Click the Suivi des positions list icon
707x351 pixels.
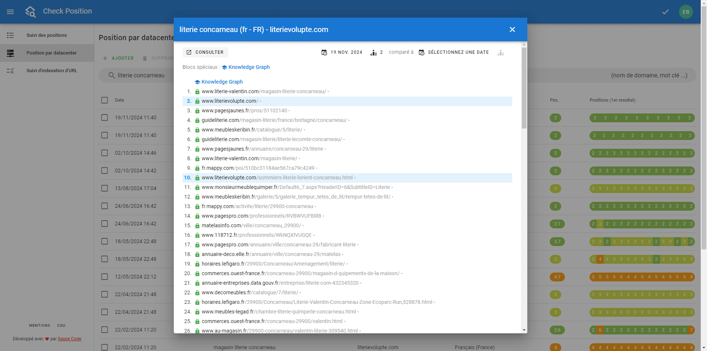[x=10, y=35]
